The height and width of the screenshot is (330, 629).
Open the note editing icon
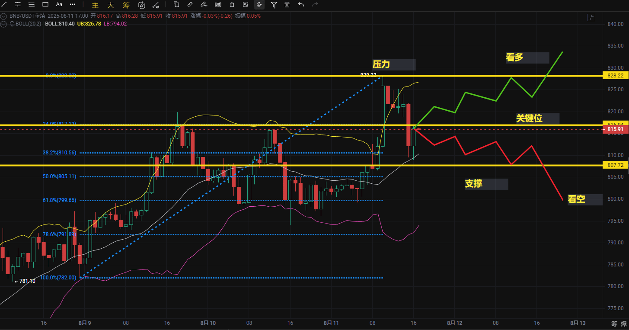point(246,5)
